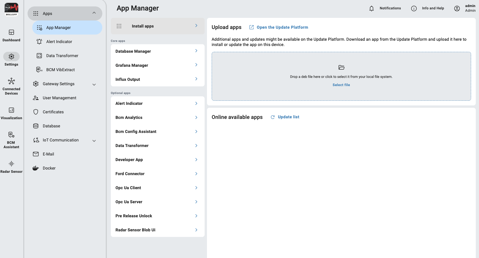Open the Visualization sidebar icon
The image size is (479, 258).
point(11,110)
